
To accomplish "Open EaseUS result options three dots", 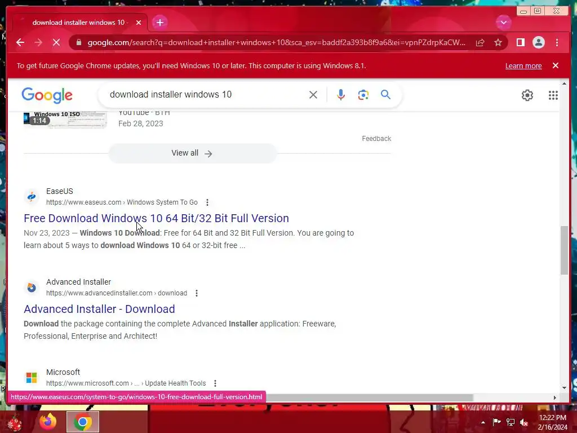I will click(x=207, y=202).
